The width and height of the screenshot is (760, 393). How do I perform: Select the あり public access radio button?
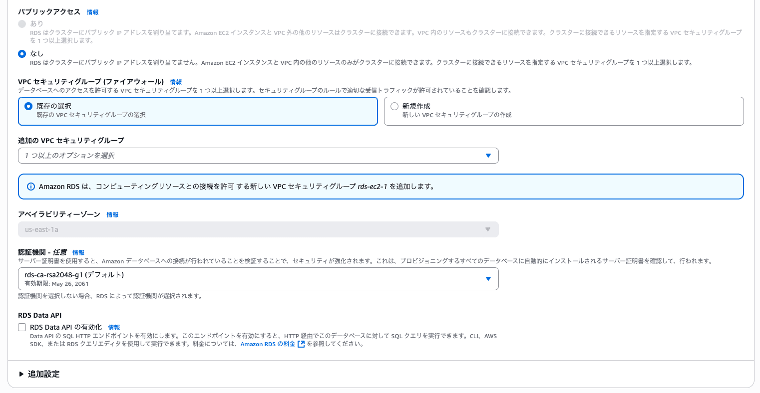(x=22, y=24)
